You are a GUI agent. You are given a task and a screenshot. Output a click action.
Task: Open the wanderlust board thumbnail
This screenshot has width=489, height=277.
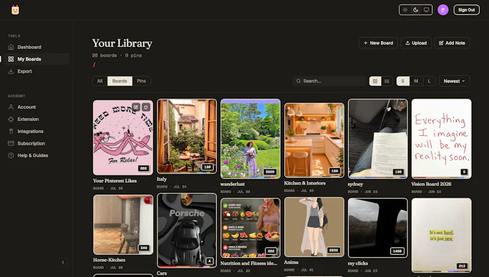pyautogui.click(x=251, y=139)
